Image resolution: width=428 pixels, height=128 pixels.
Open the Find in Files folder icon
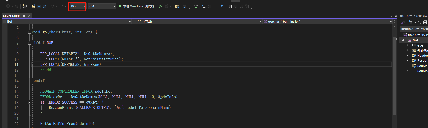tap(177, 6)
